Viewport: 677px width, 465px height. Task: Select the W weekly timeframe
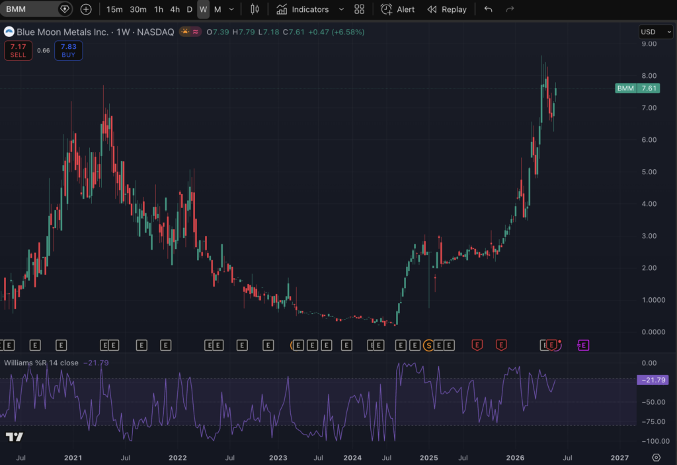click(x=204, y=9)
